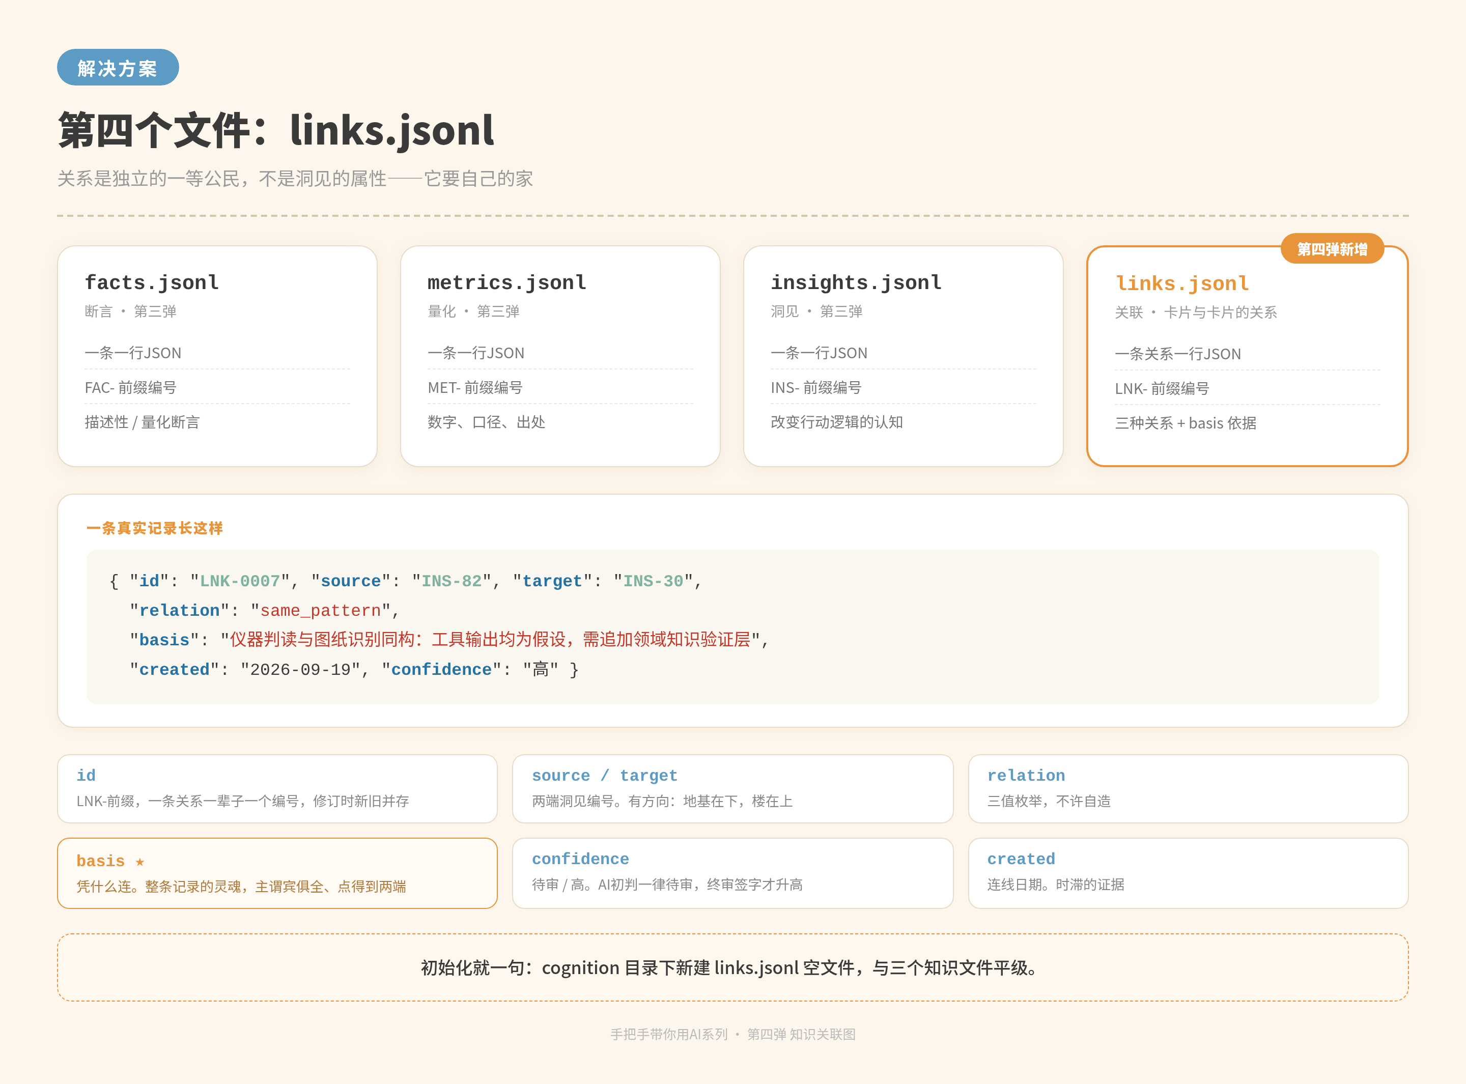Click the 解决方案 blue badge
This screenshot has height=1084, width=1466.
pyautogui.click(x=118, y=68)
